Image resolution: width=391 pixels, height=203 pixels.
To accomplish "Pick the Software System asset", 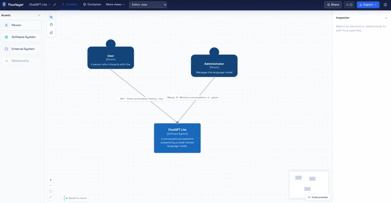I will (21, 37).
